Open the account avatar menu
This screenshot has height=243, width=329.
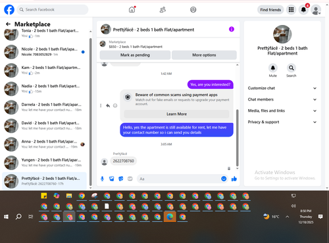click(x=316, y=10)
